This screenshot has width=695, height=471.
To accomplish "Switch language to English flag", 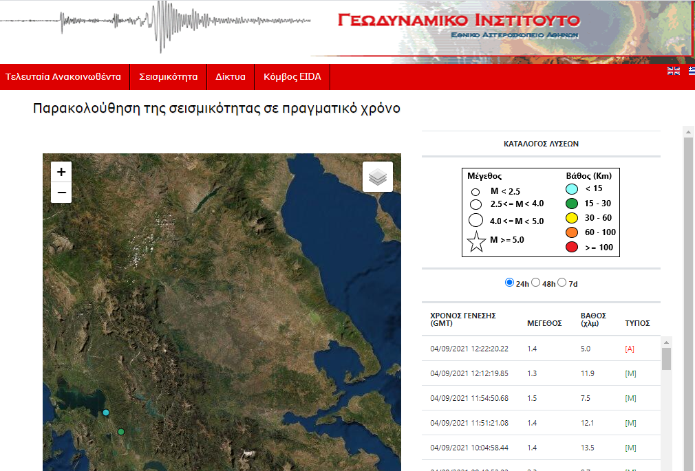I will (673, 71).
